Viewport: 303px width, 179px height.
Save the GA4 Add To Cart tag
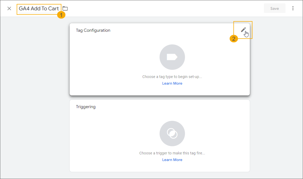(274, 8)
